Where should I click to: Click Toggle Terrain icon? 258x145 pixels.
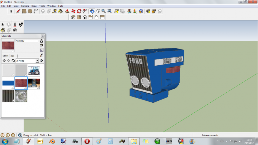(122, 11)
